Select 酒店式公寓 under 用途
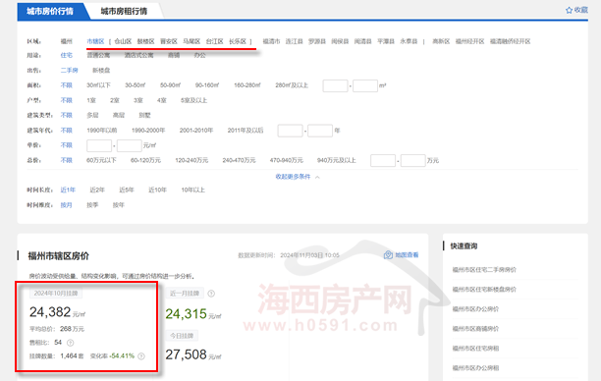Viewport: 601px width, 381px height. pyautogui.click(x=138, y=55)
